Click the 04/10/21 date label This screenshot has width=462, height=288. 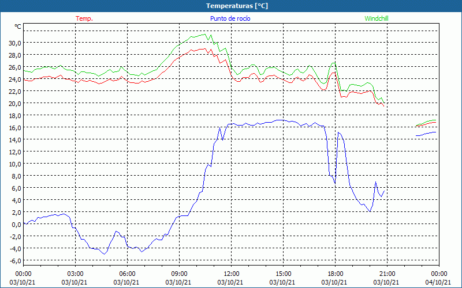[438, 282]
